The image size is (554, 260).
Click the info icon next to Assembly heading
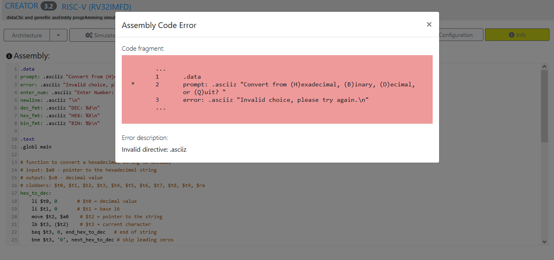click(9, 56)
